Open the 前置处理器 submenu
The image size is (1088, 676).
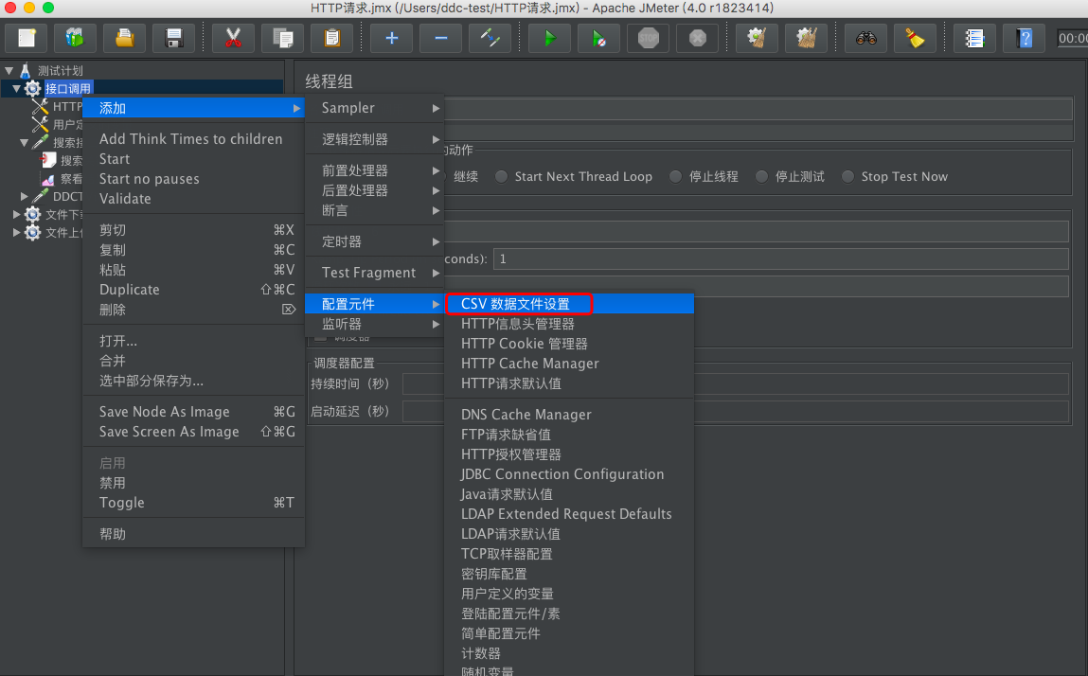tap(375, 170)
